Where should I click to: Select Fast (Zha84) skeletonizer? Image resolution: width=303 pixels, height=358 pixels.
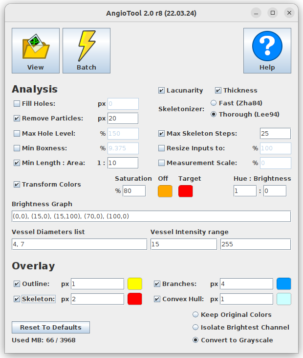tap(214, 103)
